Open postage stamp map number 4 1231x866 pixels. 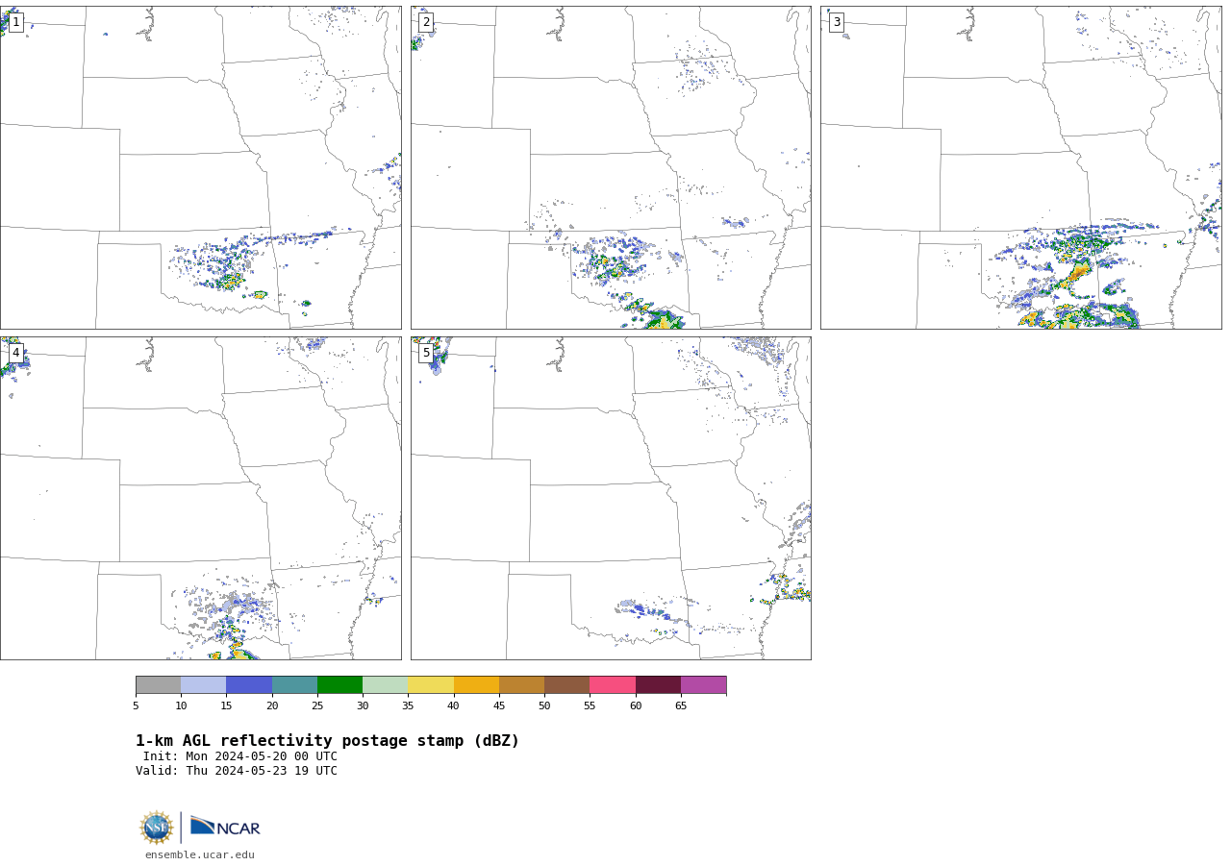click(x=201, y=498)
